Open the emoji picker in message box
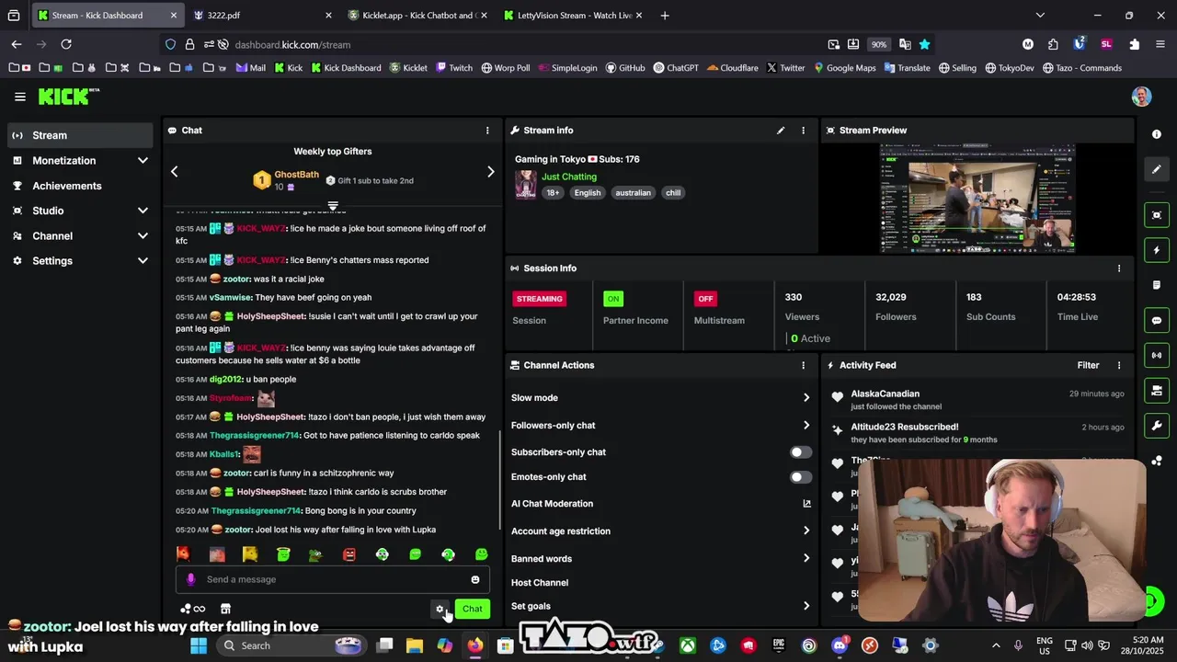The height and width of the screenshot is (662, 1177). pyautogui.click(x=475, y=579)
